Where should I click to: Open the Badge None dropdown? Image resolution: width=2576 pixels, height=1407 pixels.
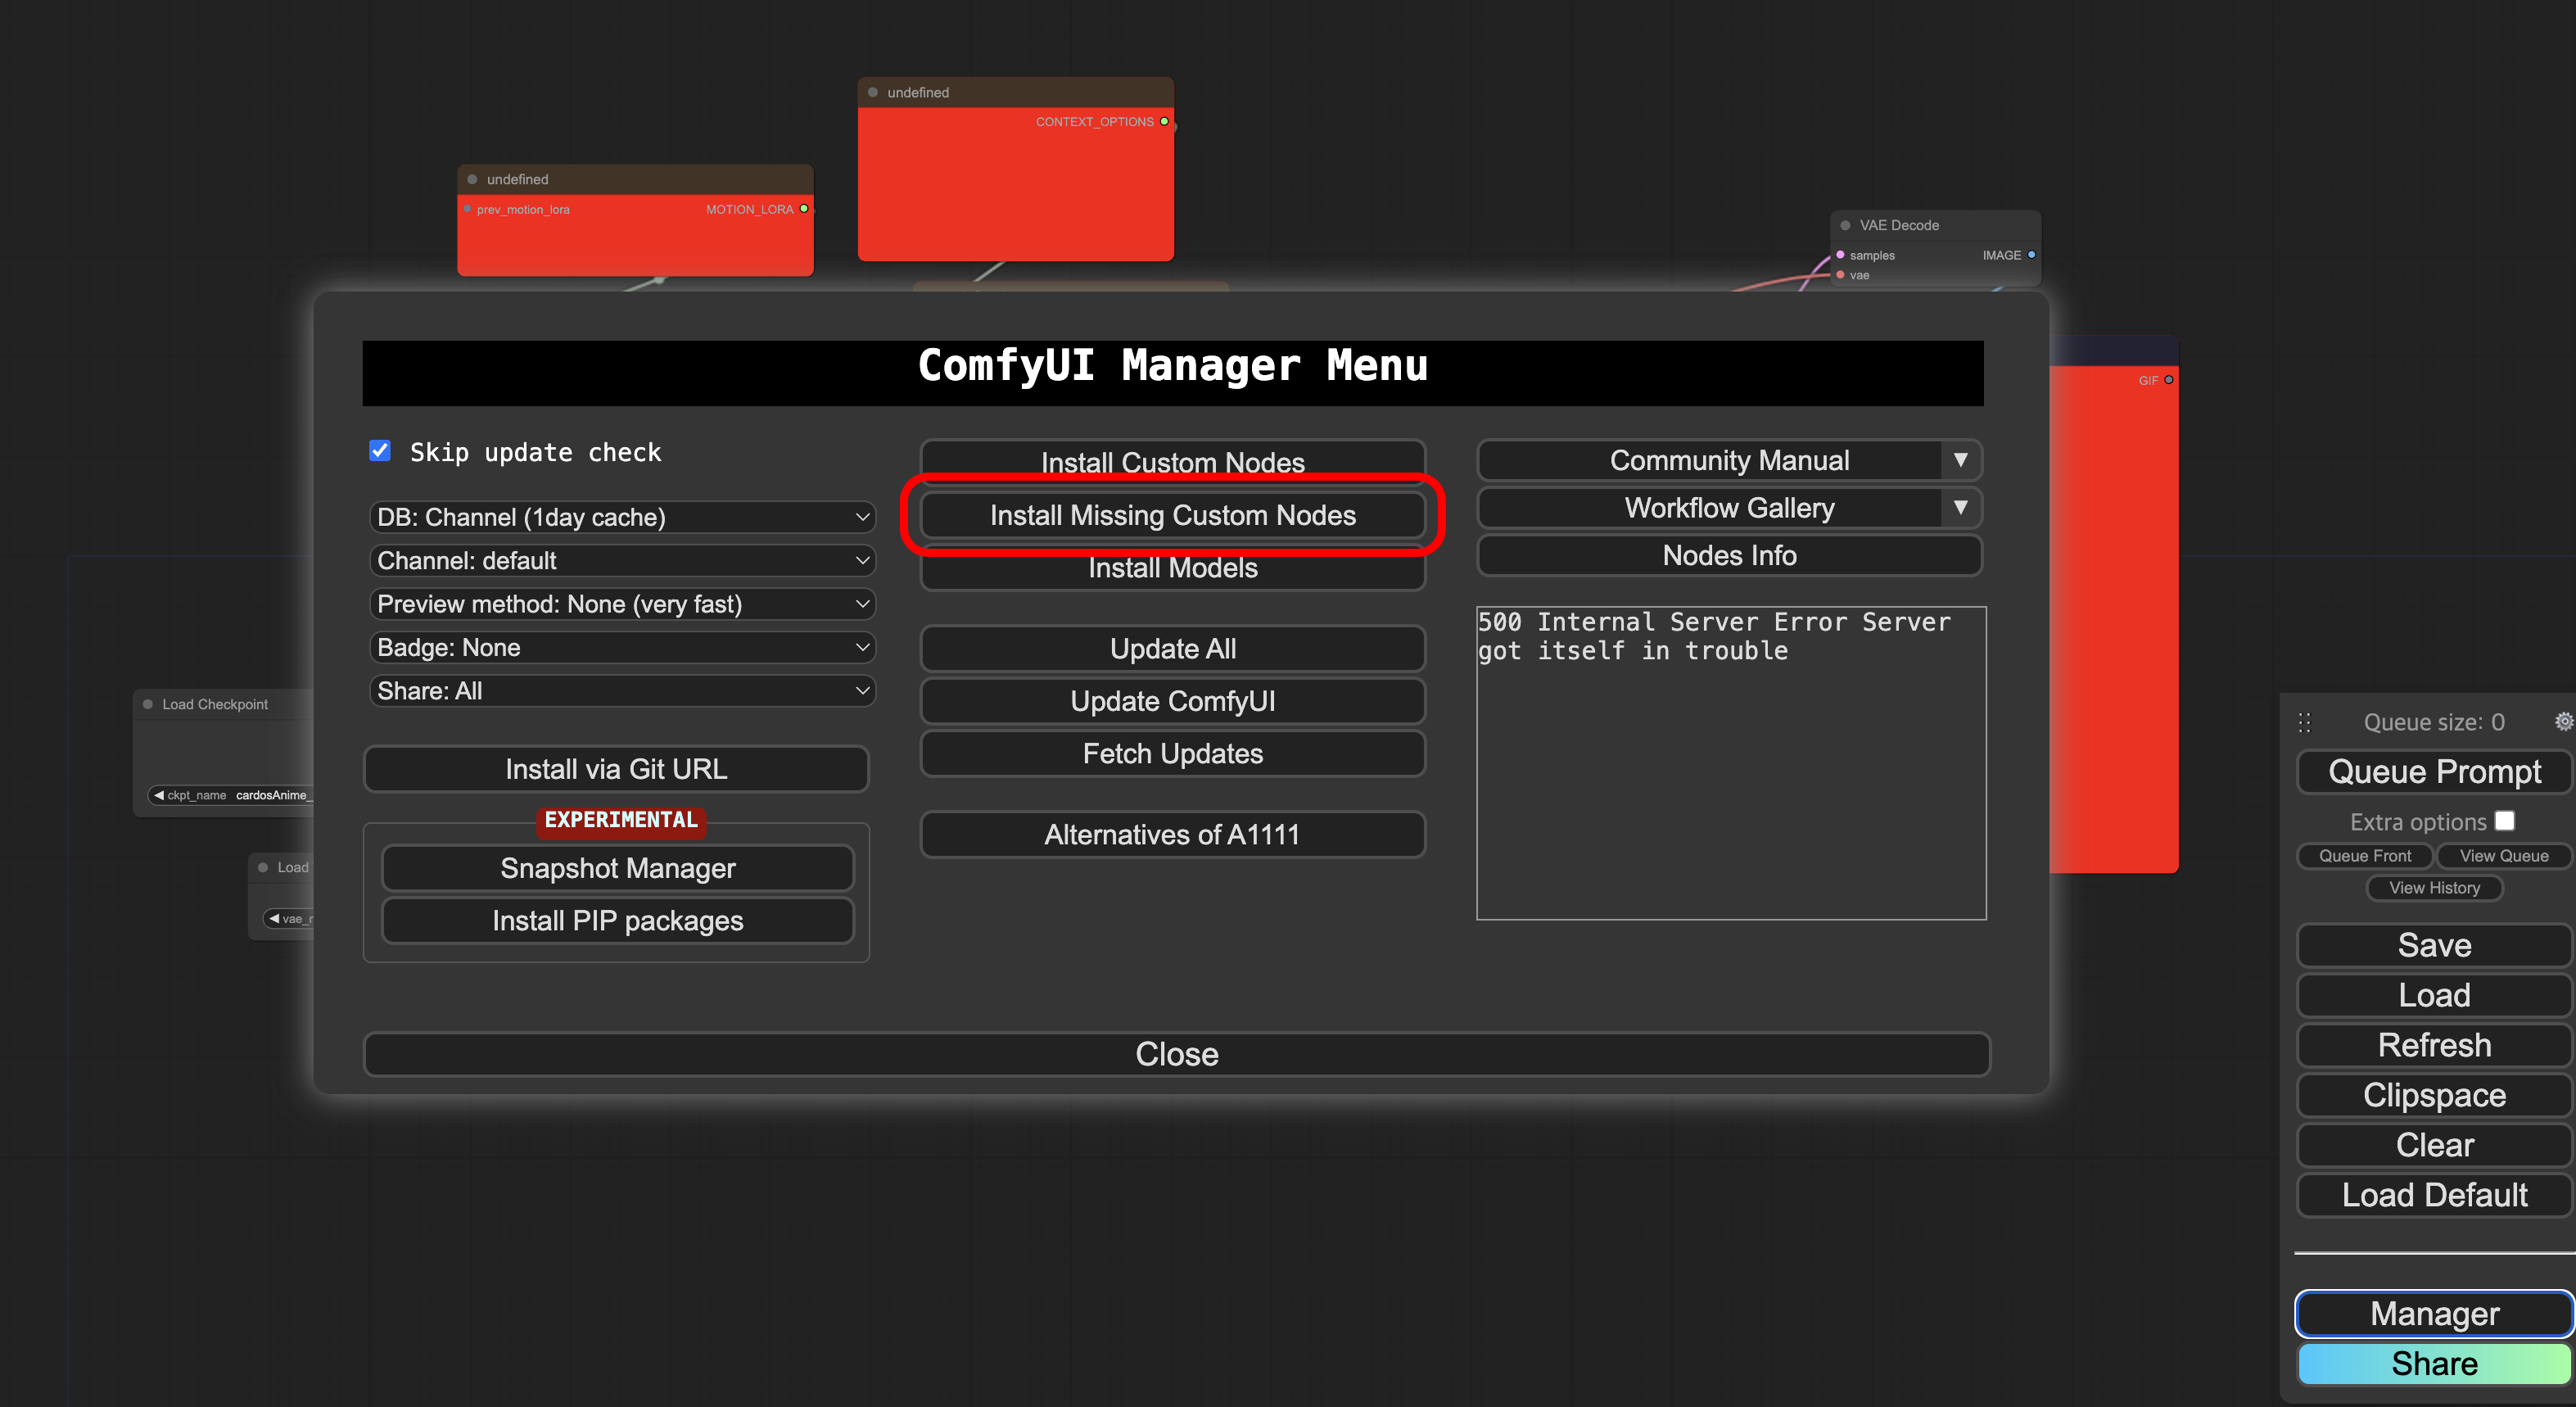(x=621, y=648)
